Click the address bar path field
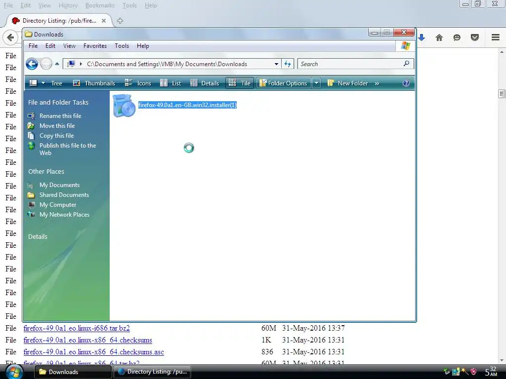Screen dimensions: 506x379 [172, 64]
